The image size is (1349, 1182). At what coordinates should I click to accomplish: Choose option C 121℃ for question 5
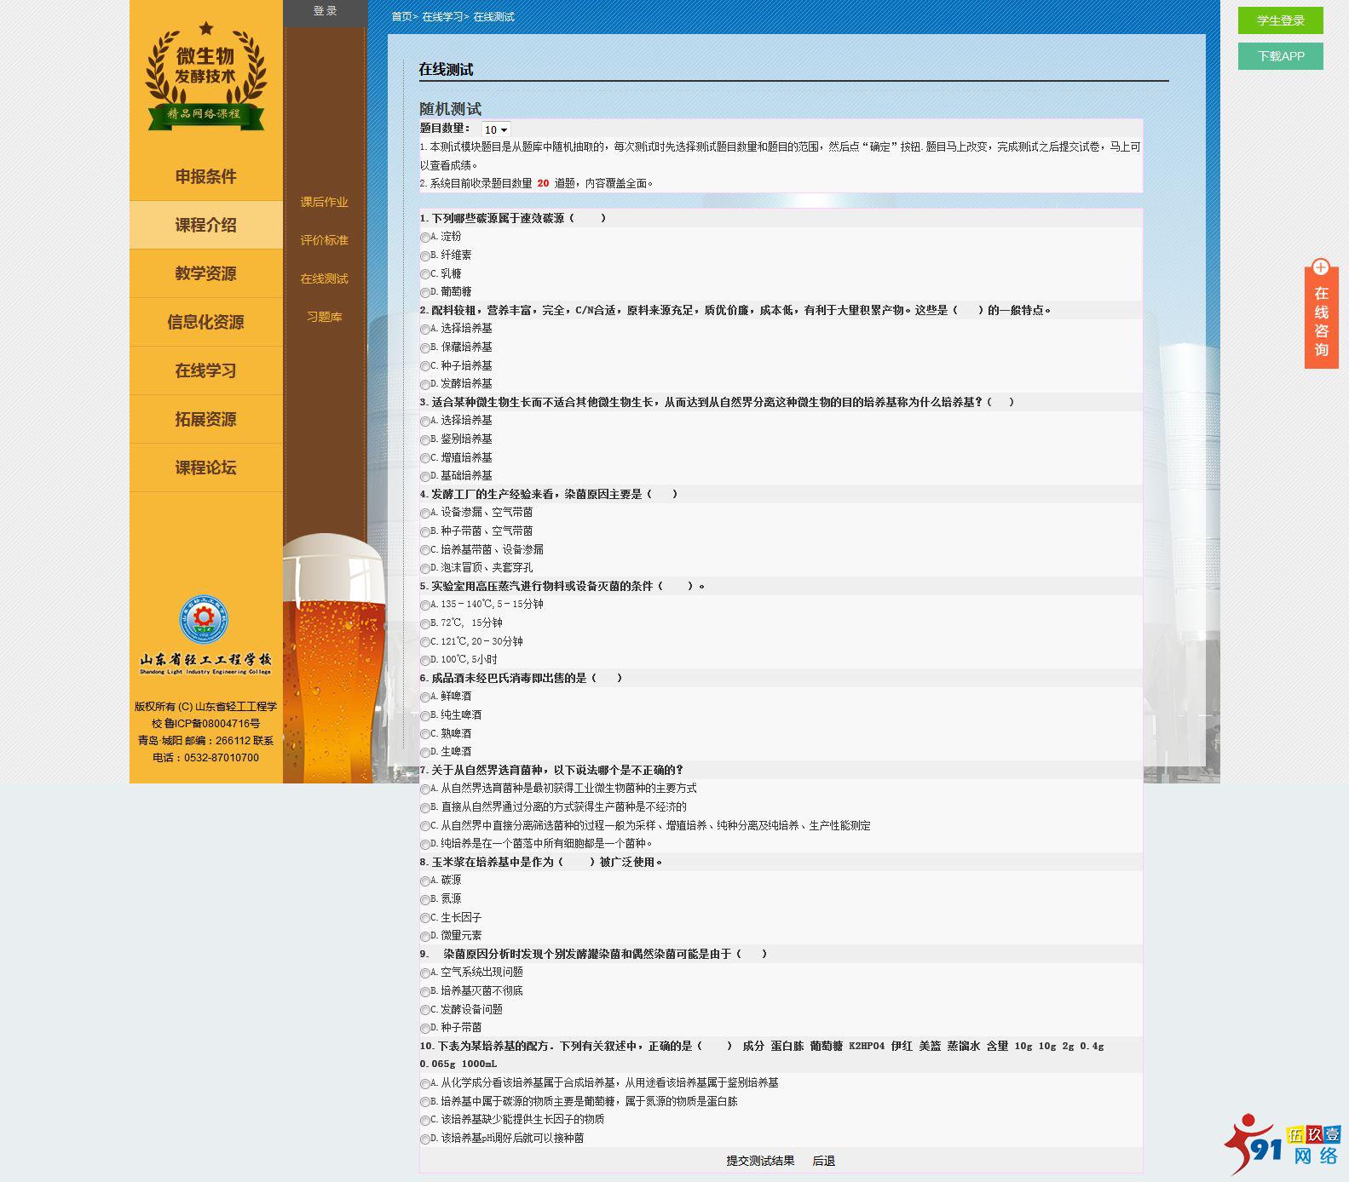click(x=425, y=642)
